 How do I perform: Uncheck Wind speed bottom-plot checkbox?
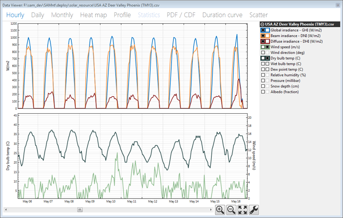pos(268,47)
